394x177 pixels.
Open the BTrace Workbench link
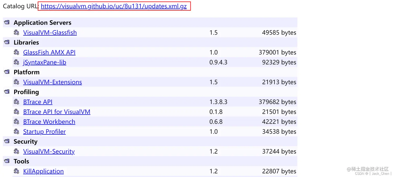(x=49, y=122)
